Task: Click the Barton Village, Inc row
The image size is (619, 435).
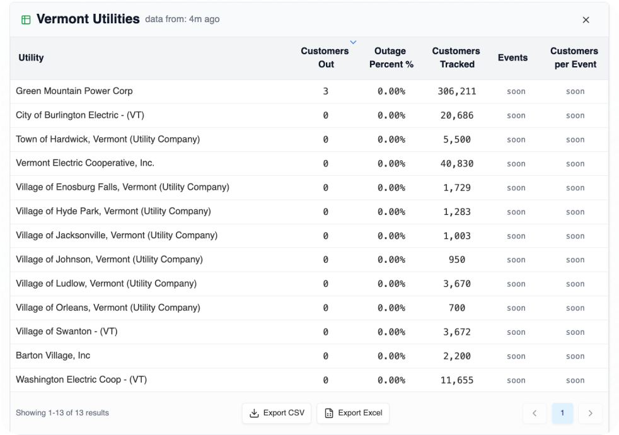Action: tap(53, 356)
